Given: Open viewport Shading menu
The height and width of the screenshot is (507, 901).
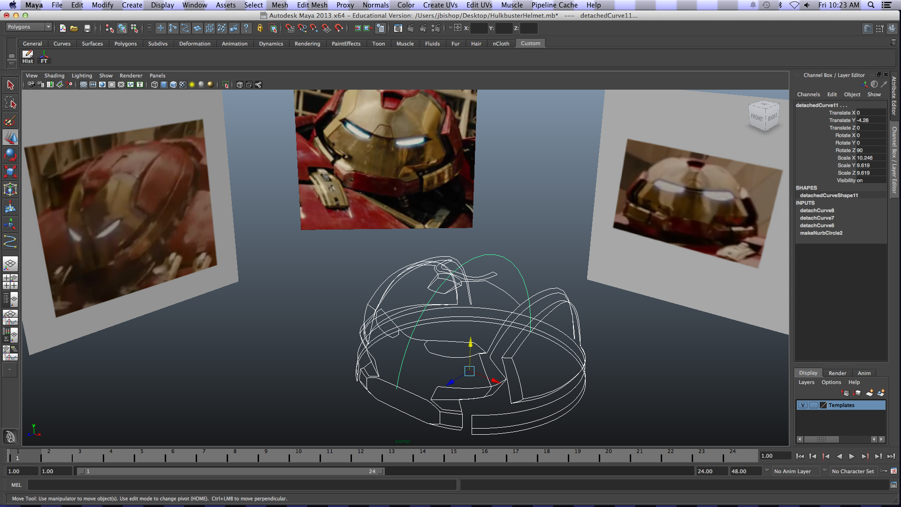Looking at the screenshot, I should pos(54,76).
